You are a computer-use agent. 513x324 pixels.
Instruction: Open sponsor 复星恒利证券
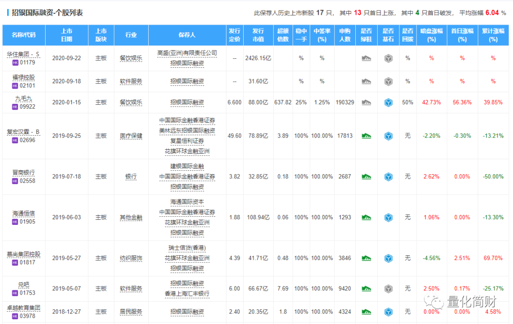click(187, 141)
